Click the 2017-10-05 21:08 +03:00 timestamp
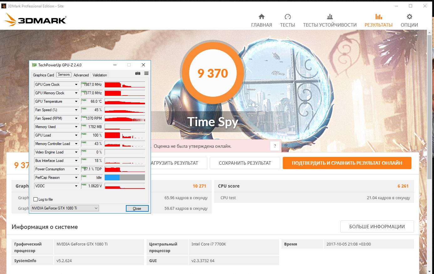 tap(349, 244)
